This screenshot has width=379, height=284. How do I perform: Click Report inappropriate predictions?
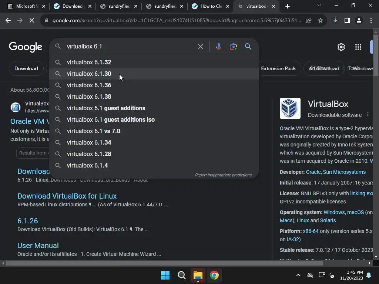pos(223,175)
